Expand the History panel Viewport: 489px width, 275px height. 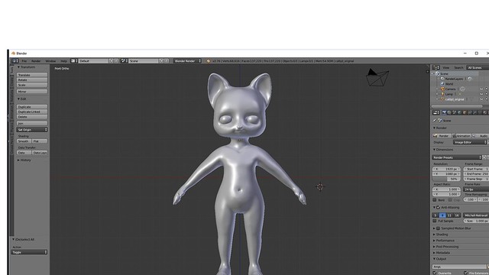24,160
